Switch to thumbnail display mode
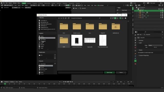The image size is (164, 92). pyautogui.click(x=115, y=18)
